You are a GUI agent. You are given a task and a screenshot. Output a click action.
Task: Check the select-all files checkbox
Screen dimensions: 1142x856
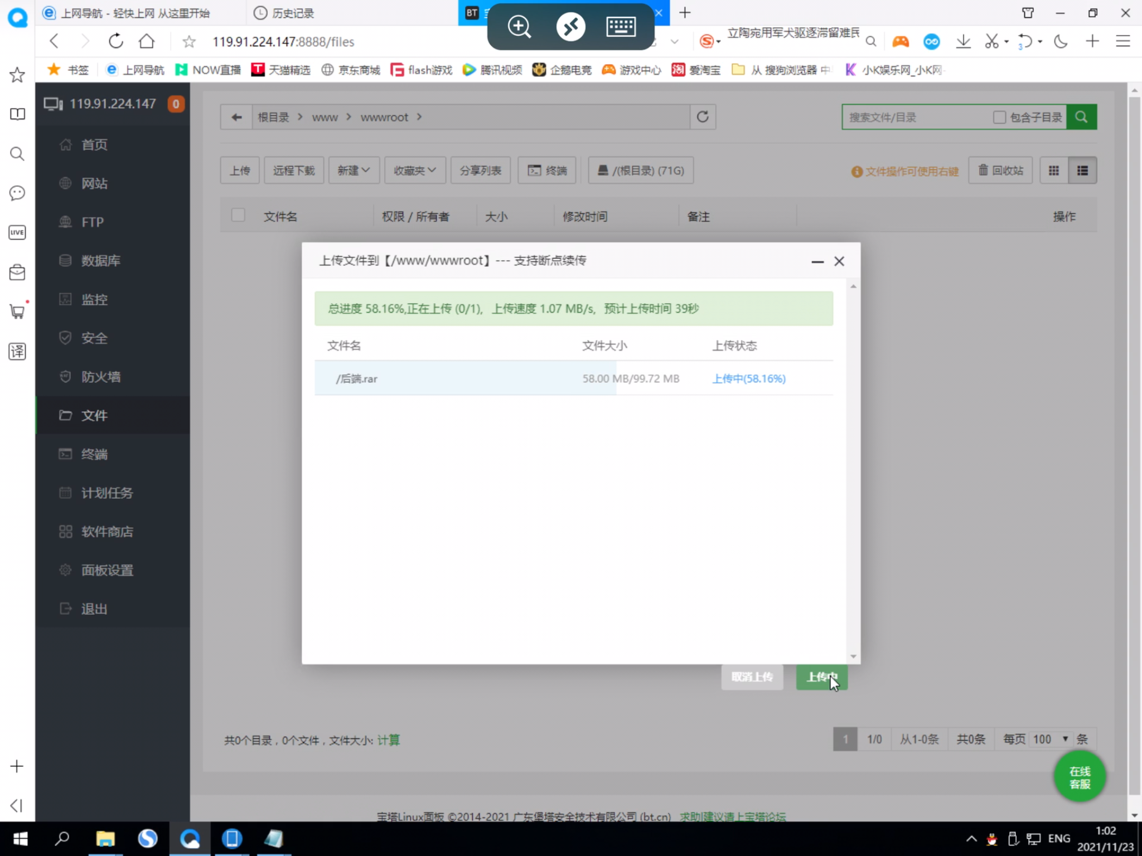[x=238, y=216]
